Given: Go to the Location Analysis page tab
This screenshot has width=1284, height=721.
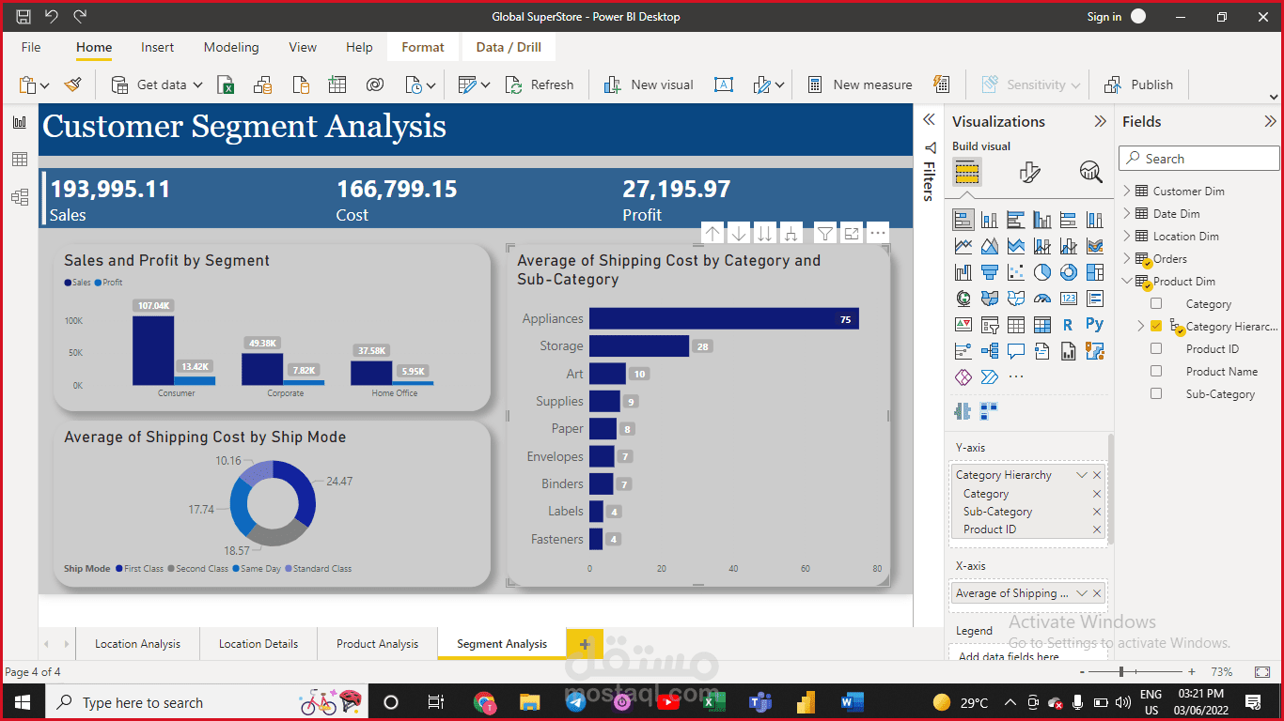Looking at the screenshot, I should click(x=137, y=644).
